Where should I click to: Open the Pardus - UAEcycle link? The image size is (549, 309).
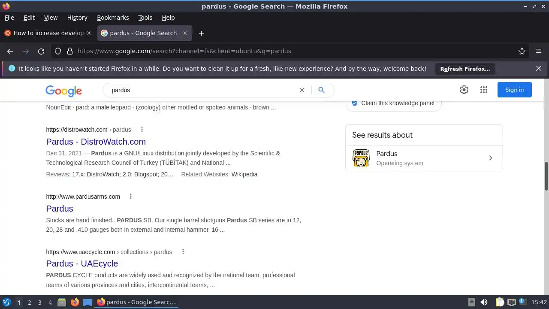[x=82, y=264]
